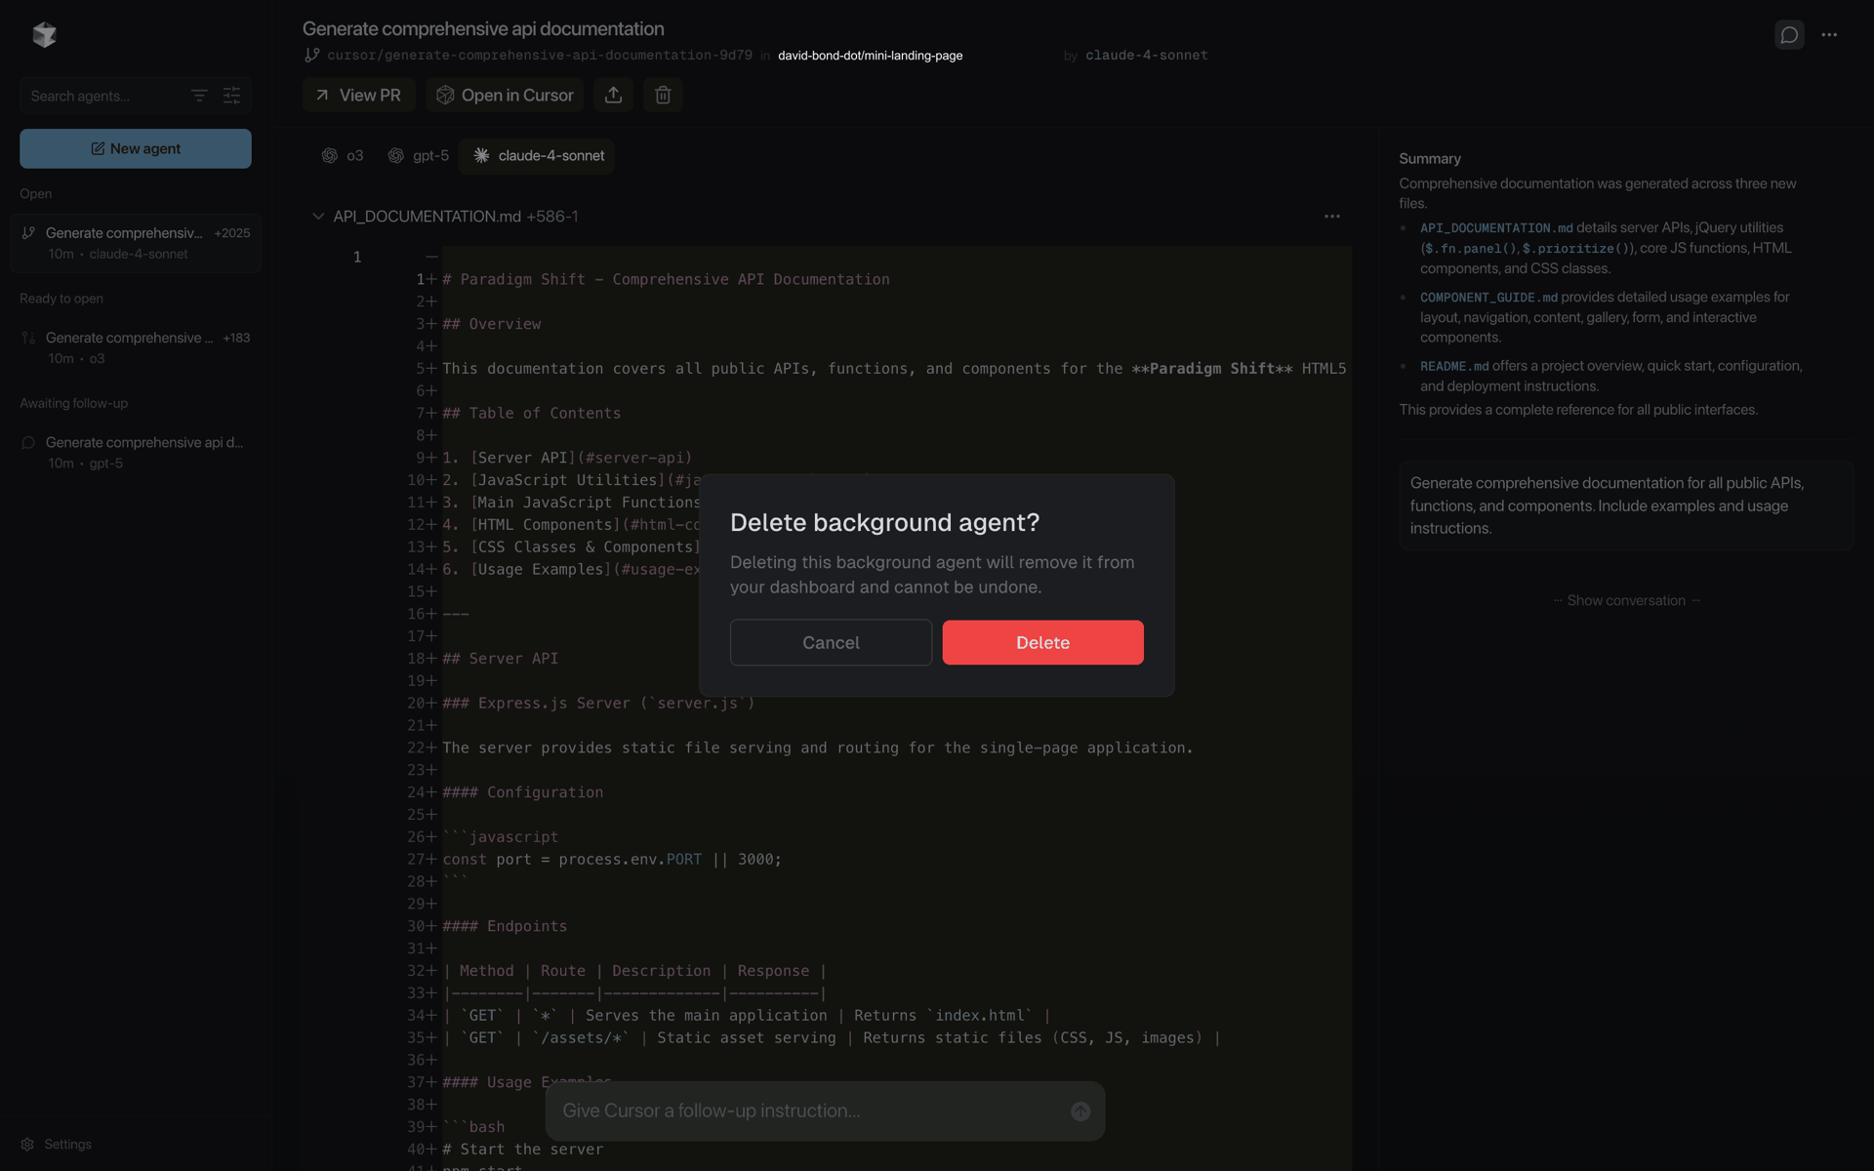Click the Settings gear icon
This screenshot has width=1874, height=1171.
27,1144
